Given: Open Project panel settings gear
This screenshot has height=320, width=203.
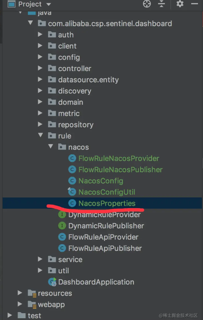Looking at the screenshot, I should click(x=180, y=4).
